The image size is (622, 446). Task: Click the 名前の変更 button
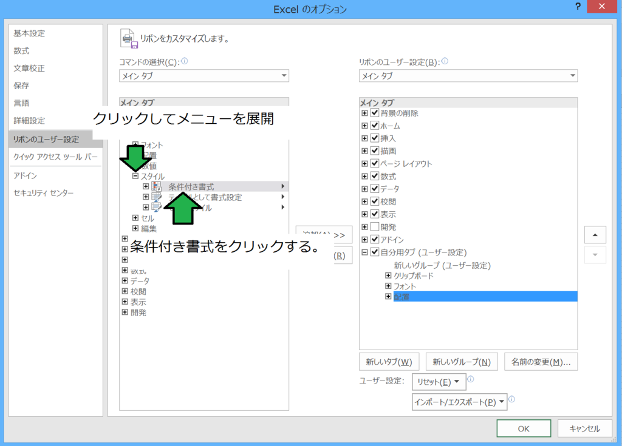coord(541,362)
